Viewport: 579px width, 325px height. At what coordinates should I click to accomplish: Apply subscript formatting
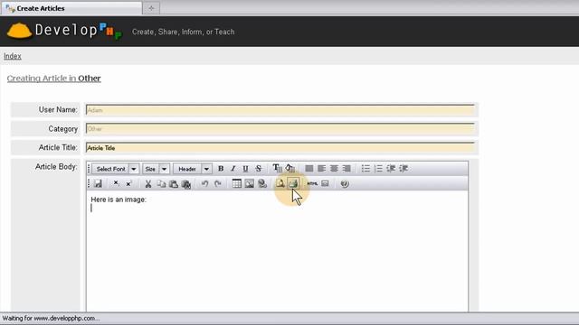[116, 183]
